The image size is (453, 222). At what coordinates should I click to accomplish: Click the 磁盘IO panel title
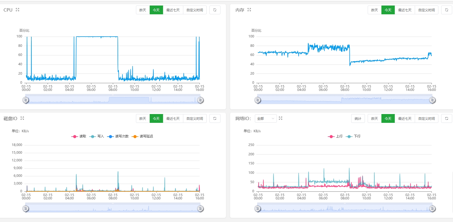[x=10, y=118]
